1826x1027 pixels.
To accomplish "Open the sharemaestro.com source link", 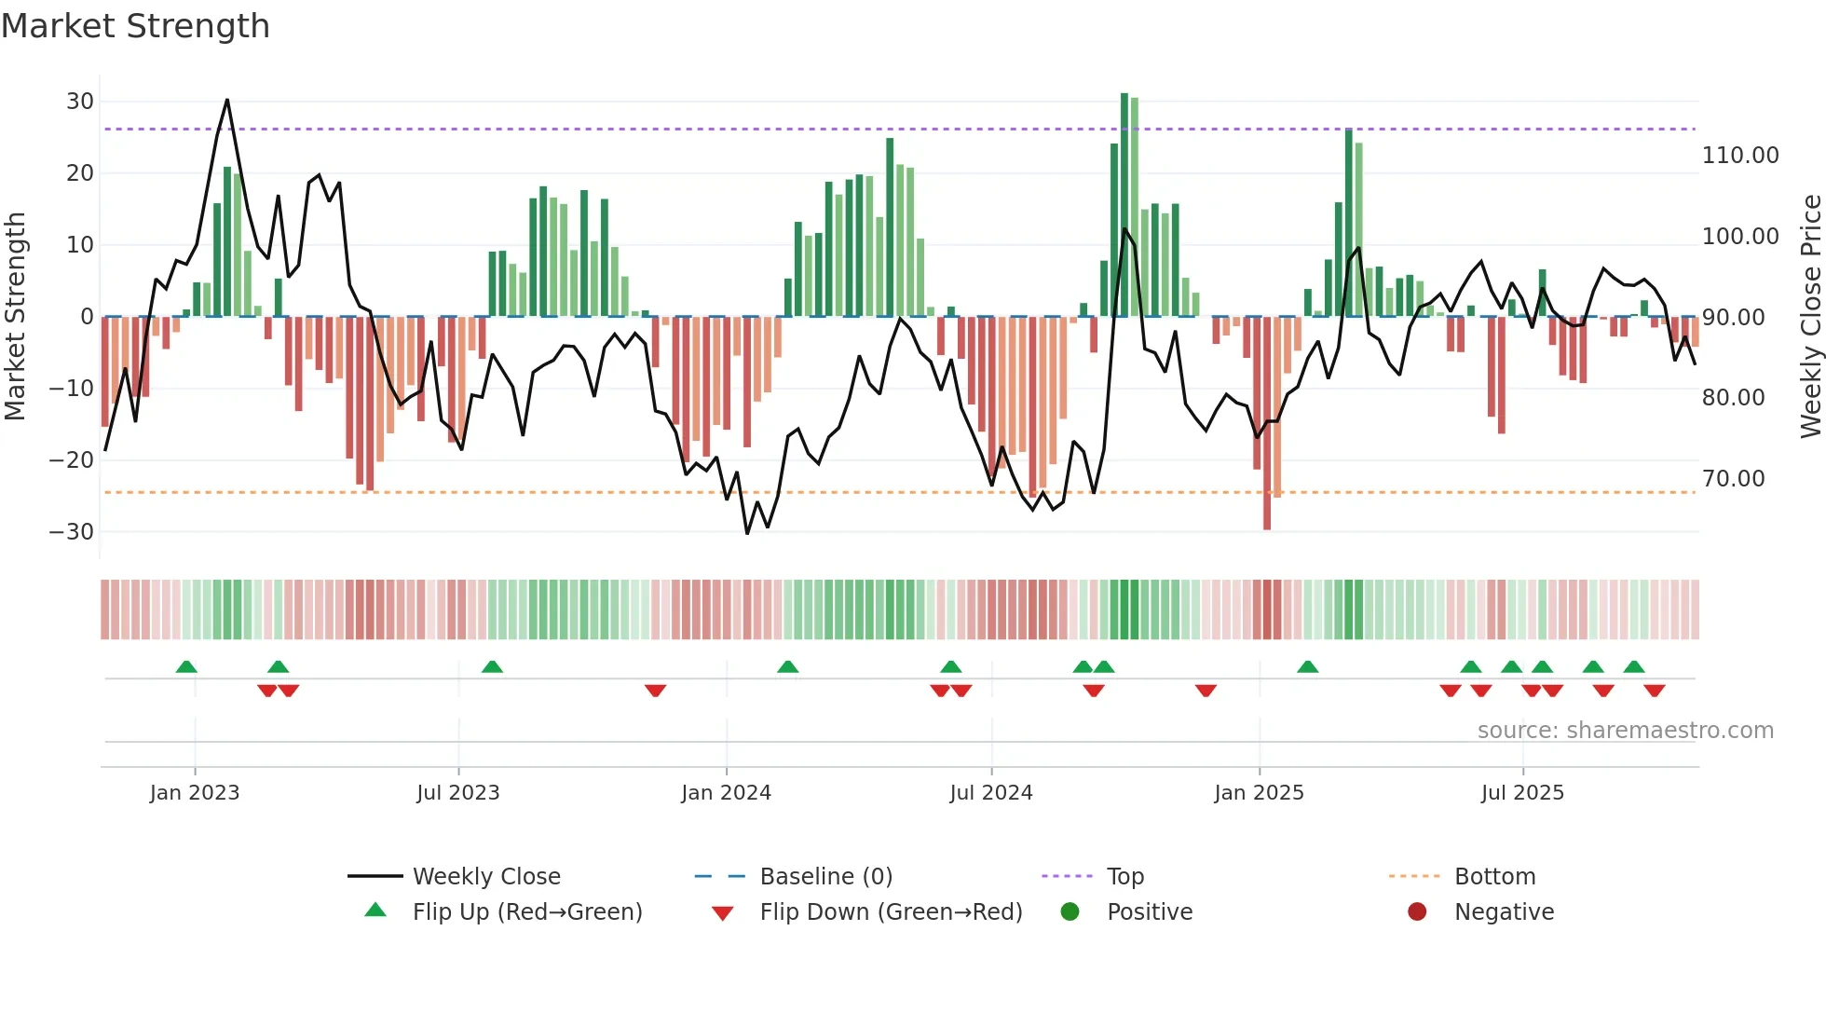I will click(x=1625, y=731).
